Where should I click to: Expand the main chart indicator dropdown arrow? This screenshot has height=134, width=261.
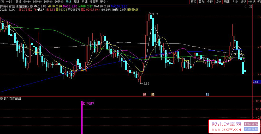point(32,6)
